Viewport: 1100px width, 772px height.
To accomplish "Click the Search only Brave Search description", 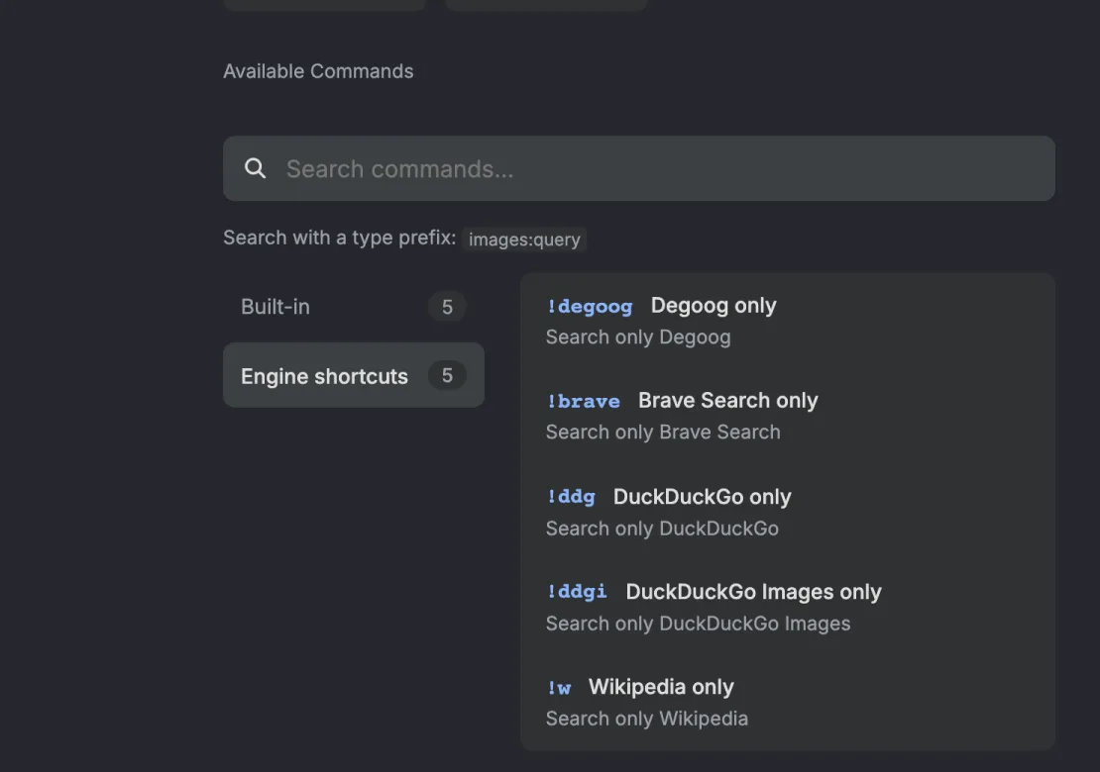I will tap(663, 432).
